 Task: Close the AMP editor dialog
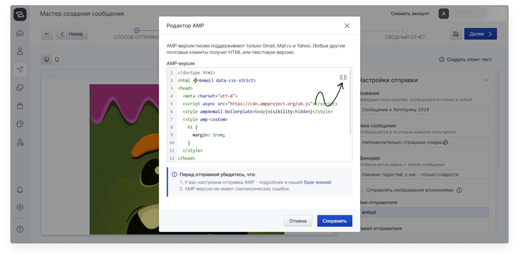click(347, 26)
